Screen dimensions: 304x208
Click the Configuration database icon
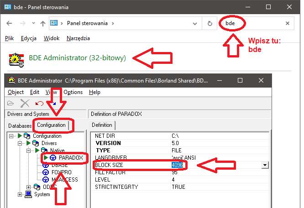[27, 136]
